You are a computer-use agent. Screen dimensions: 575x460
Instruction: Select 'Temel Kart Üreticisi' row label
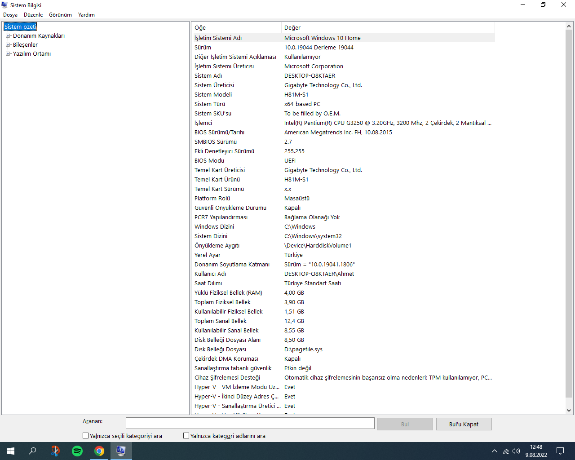point(220,170)
